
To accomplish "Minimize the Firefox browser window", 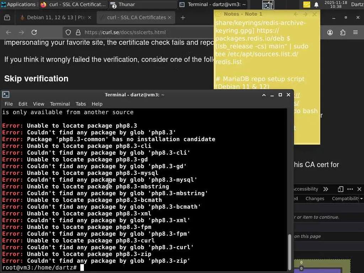I will click(333, 18).
